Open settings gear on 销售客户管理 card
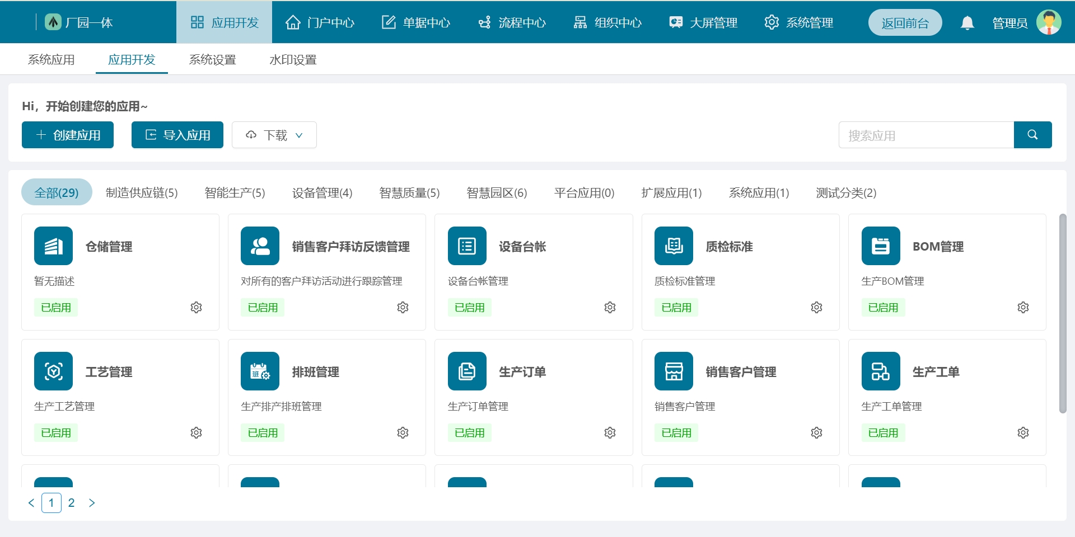The width and height of the screenshot is (1075, 537). tap(816, 433)
